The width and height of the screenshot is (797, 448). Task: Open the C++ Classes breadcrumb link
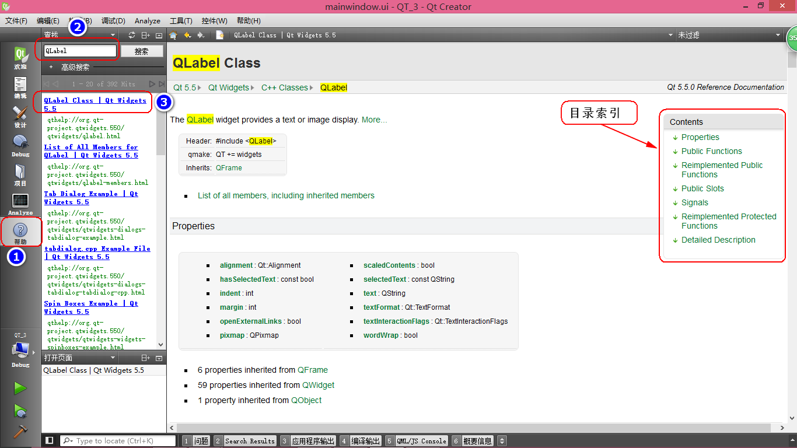point(285,87)
